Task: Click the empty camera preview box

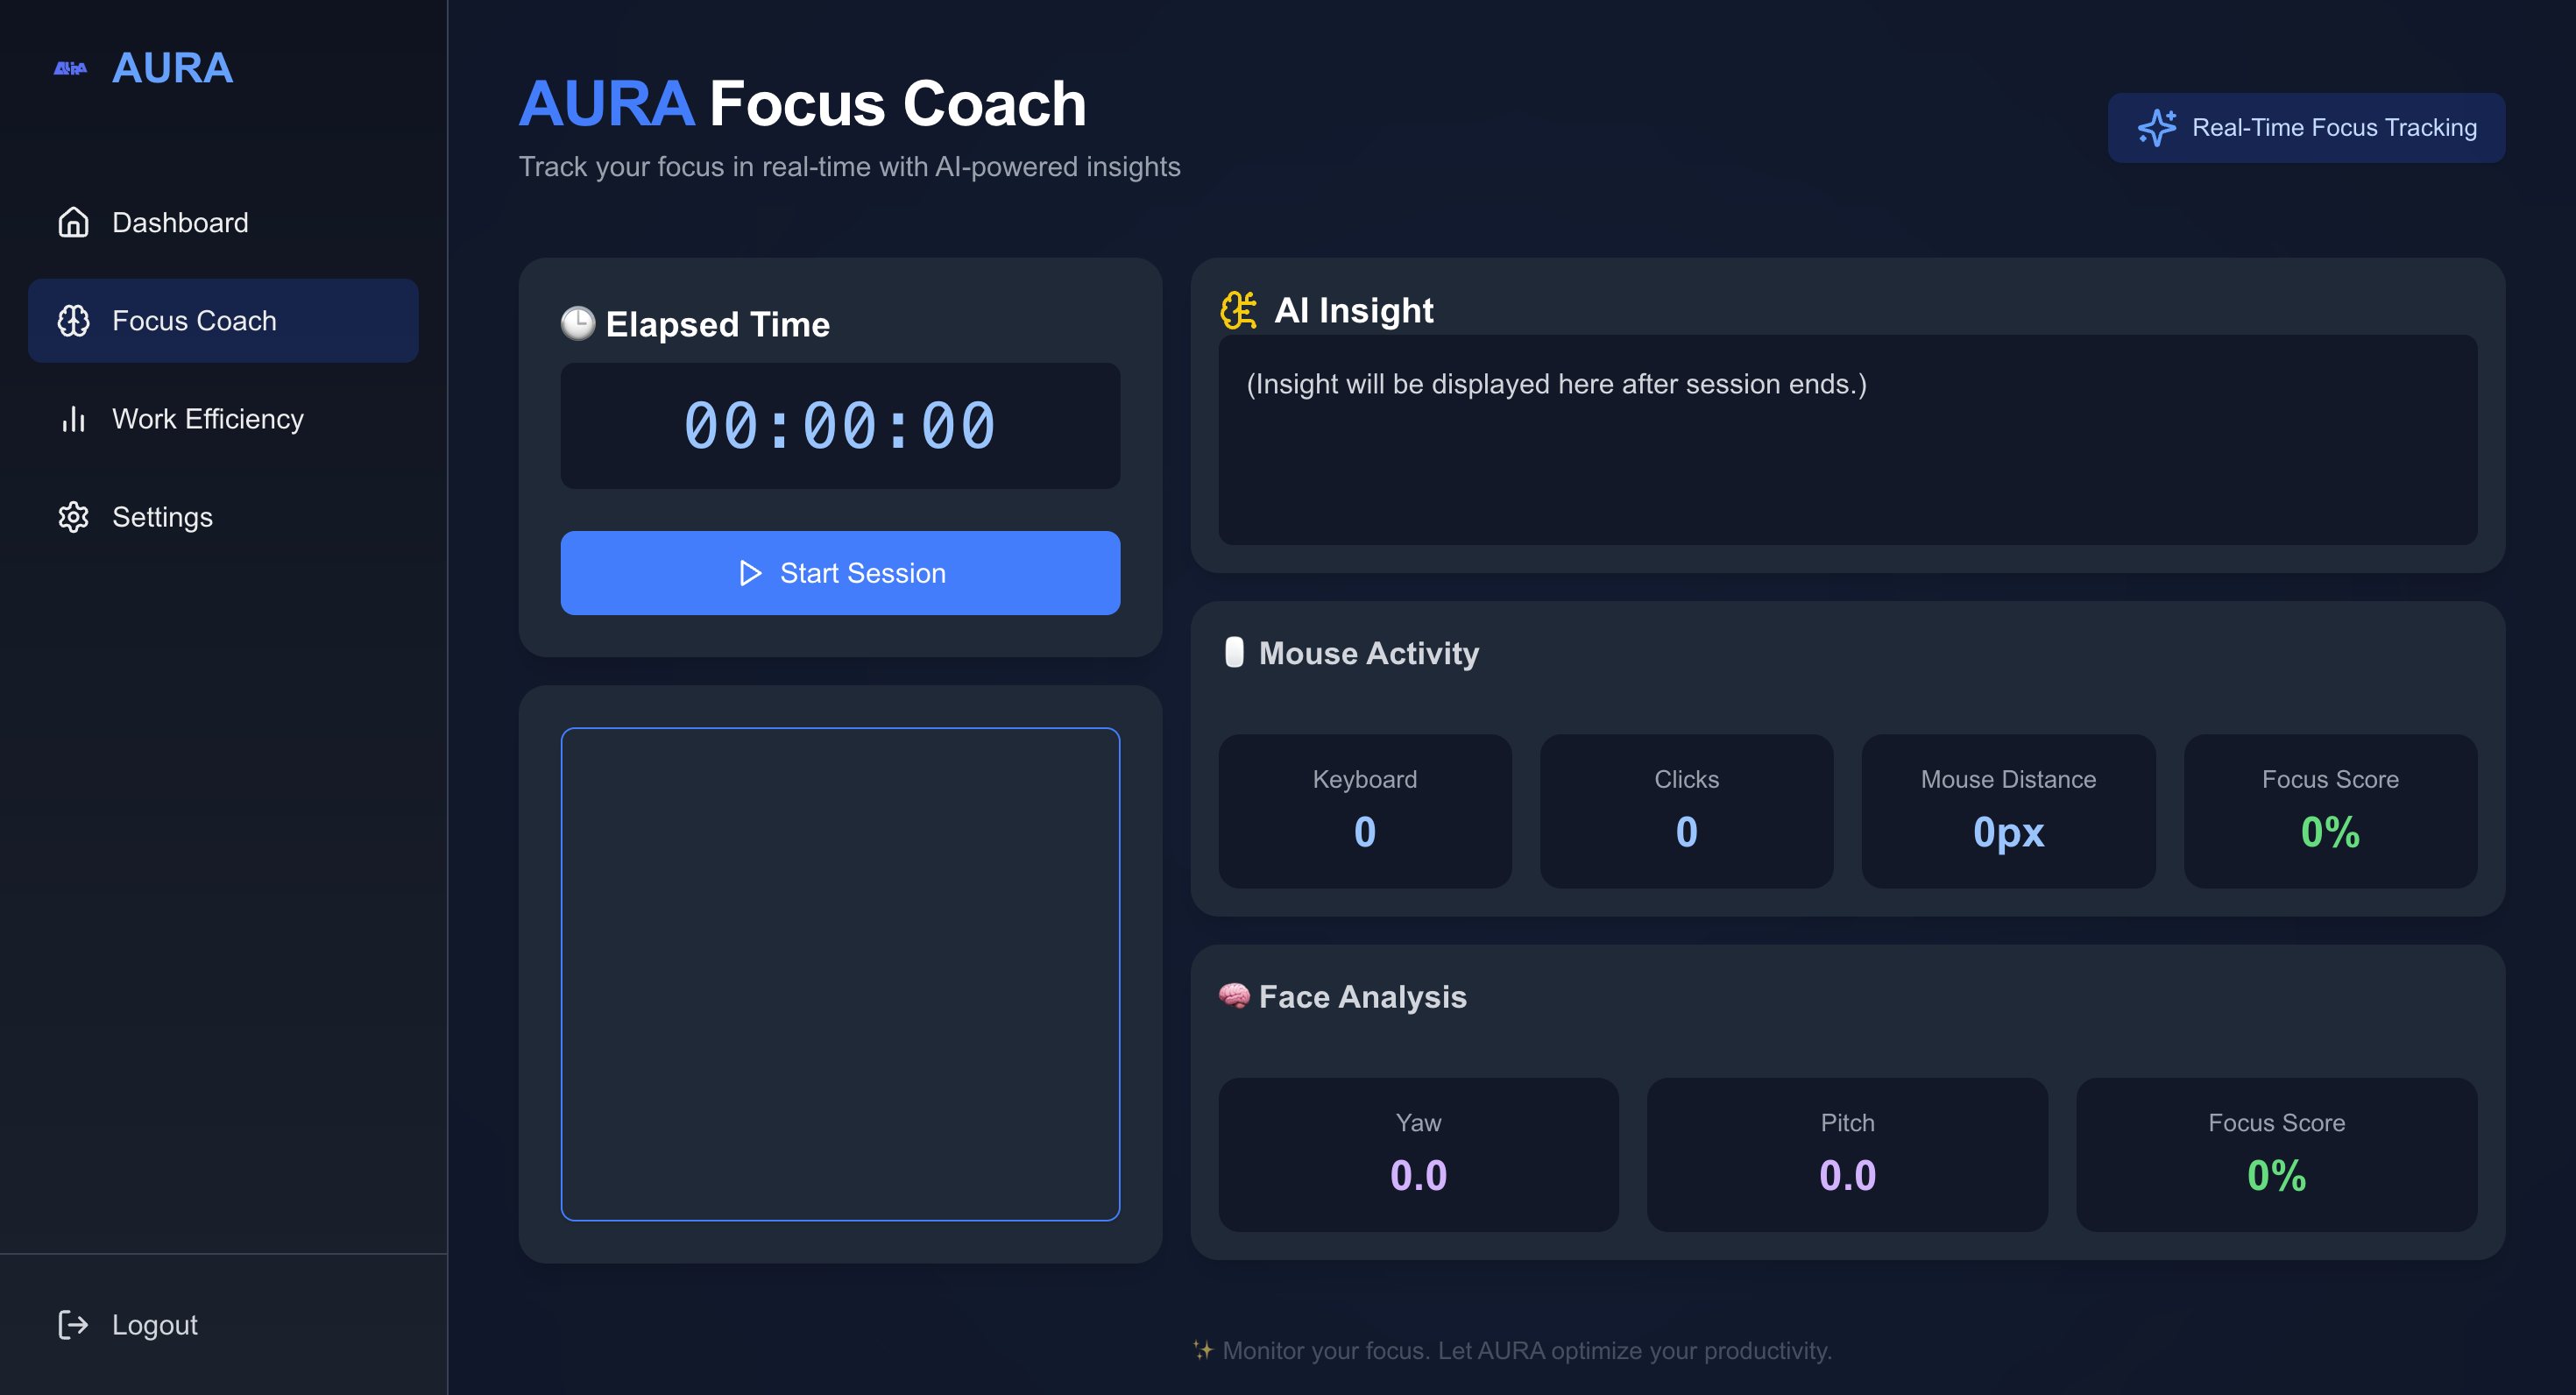Action: (840, 973)
